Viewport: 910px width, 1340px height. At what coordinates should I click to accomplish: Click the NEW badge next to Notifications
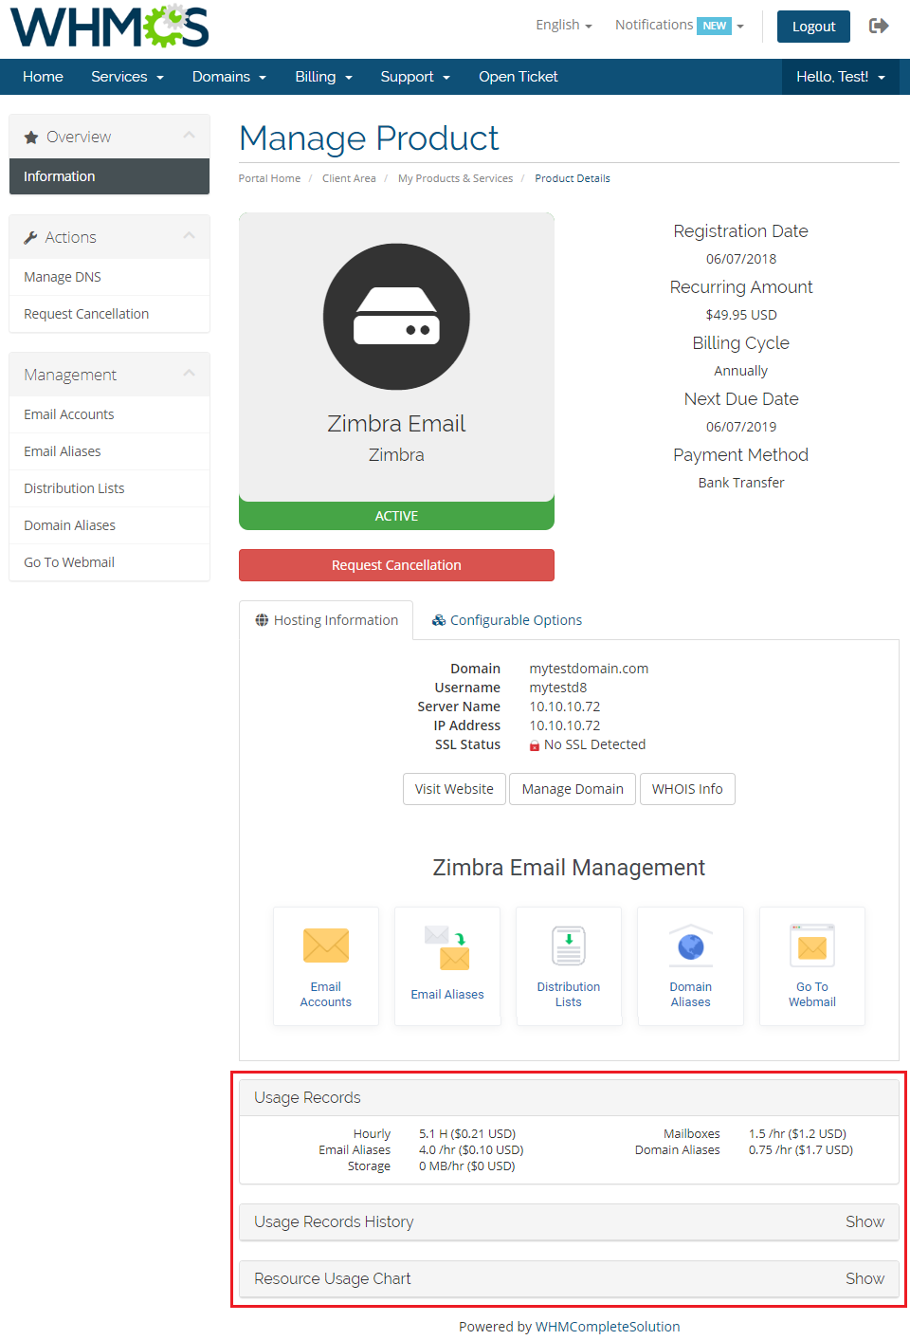715,26
